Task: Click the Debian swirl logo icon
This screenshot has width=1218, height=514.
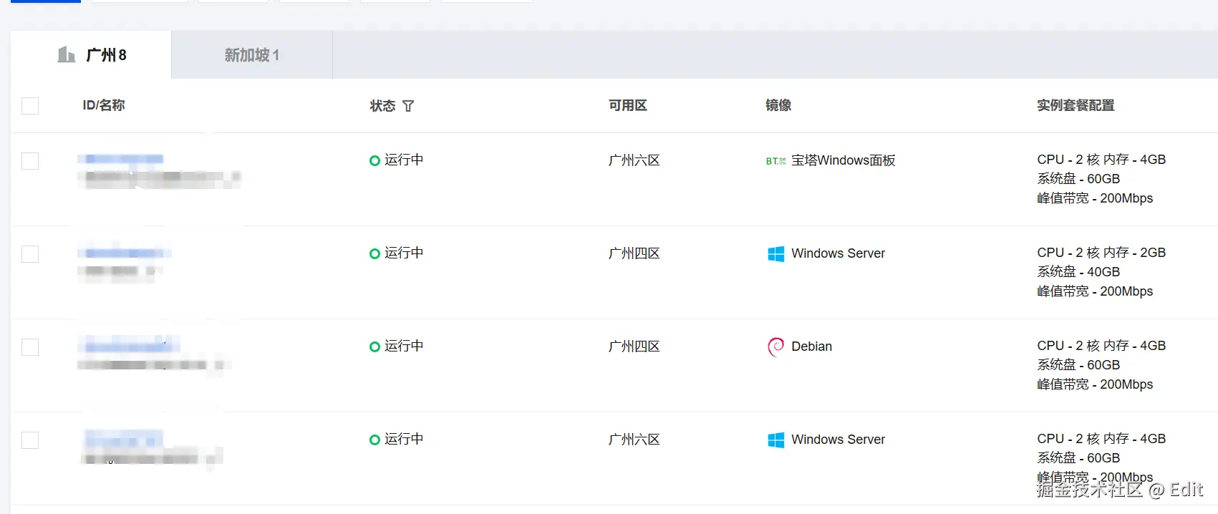Action: 775,346
